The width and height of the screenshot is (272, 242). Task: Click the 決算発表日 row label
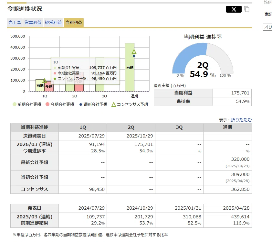[35, 136]
